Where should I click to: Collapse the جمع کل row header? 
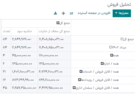point(127,39)
